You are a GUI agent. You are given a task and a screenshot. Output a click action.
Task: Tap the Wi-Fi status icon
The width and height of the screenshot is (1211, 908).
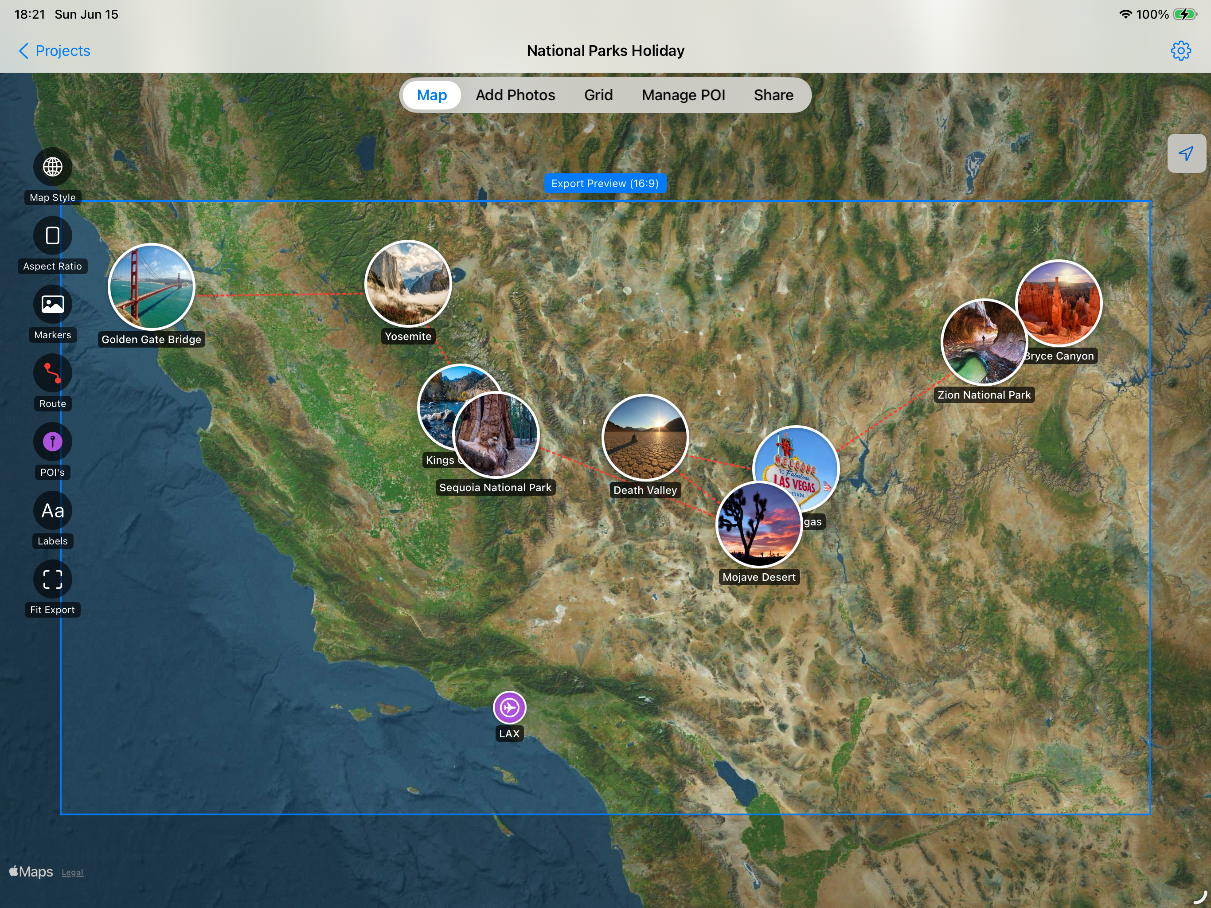point(1125,14)
